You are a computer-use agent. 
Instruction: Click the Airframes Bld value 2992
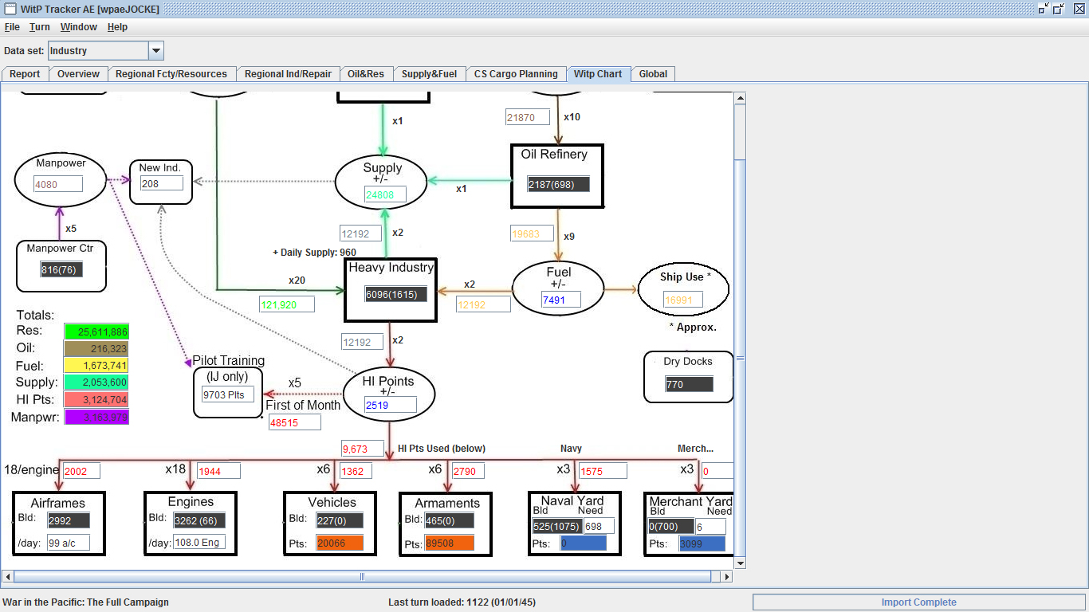pyautogui.click(x=69, y=520)
